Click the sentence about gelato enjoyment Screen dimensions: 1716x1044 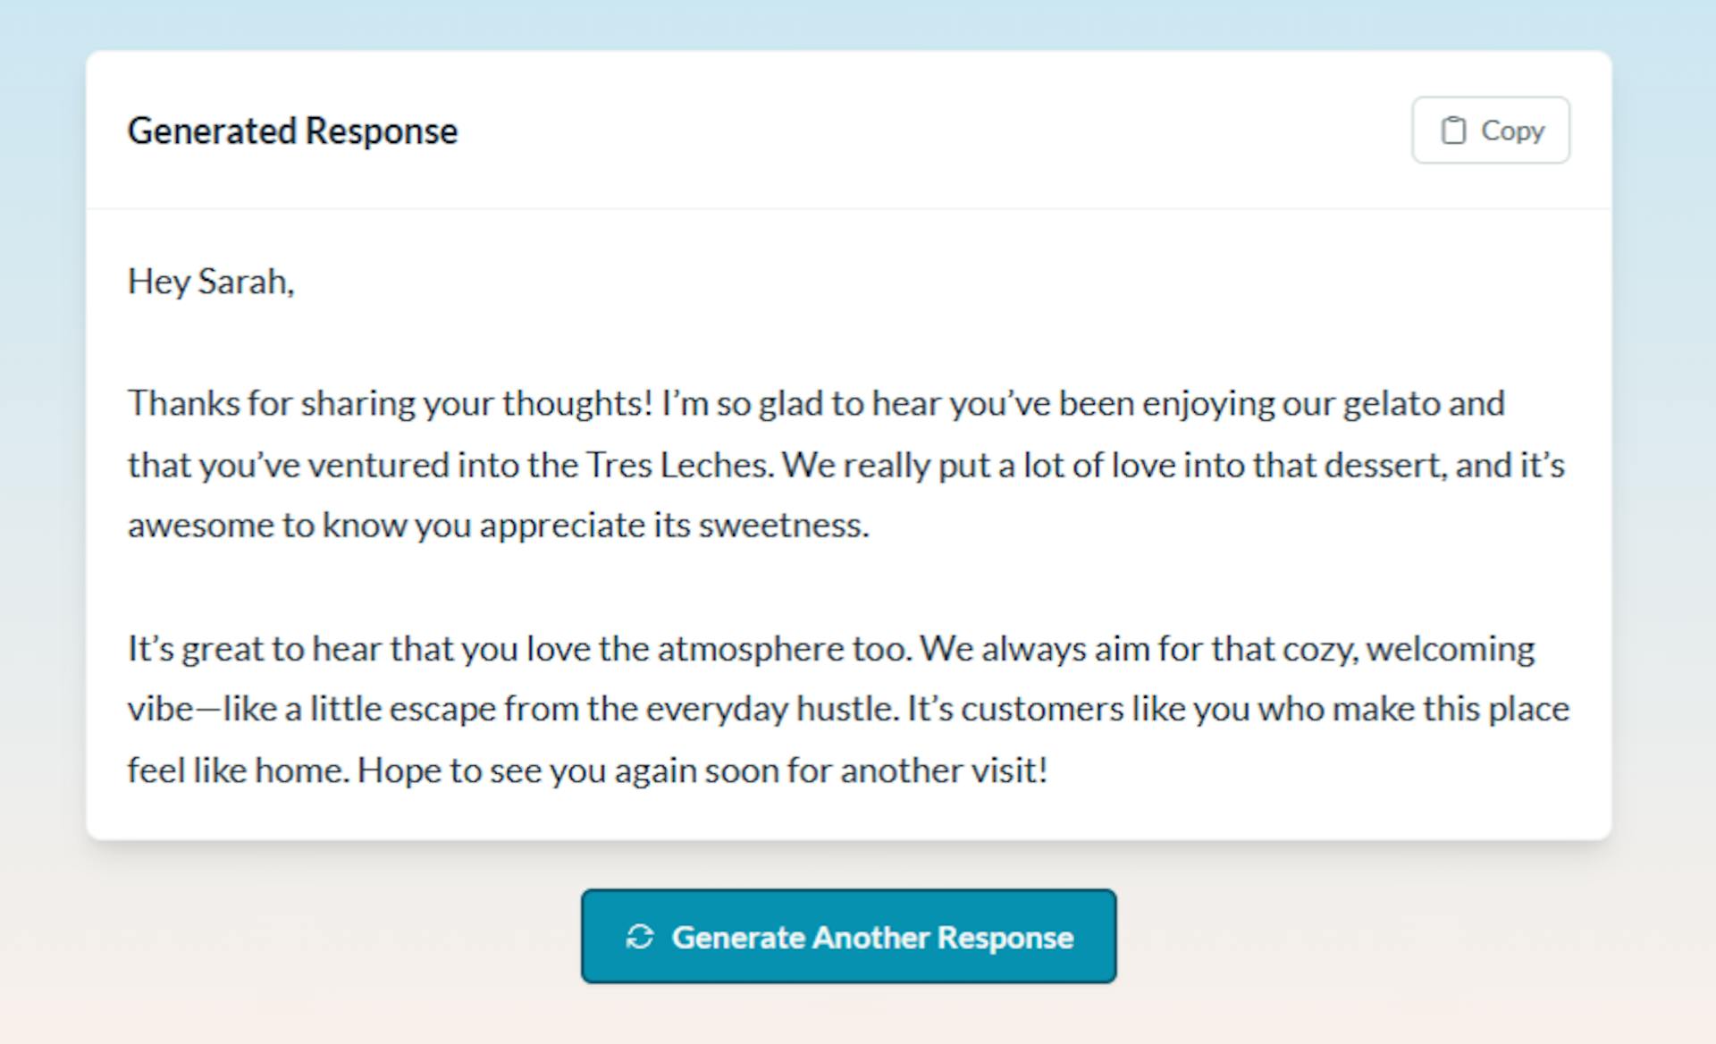tap(816, 403)
